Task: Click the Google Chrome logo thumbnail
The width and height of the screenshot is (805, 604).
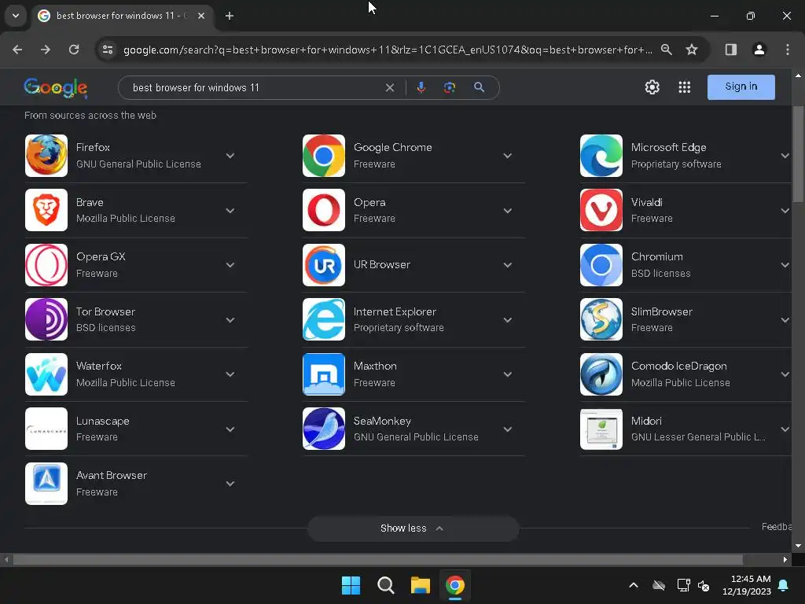Action: (x=323, y=156)
